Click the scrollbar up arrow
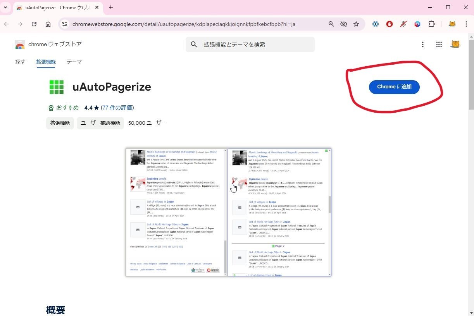 [471, 36]
